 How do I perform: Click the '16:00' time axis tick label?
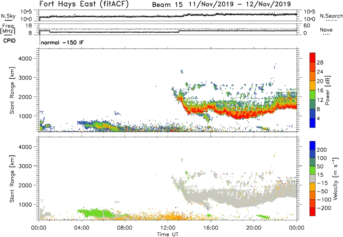pos(211,228)
